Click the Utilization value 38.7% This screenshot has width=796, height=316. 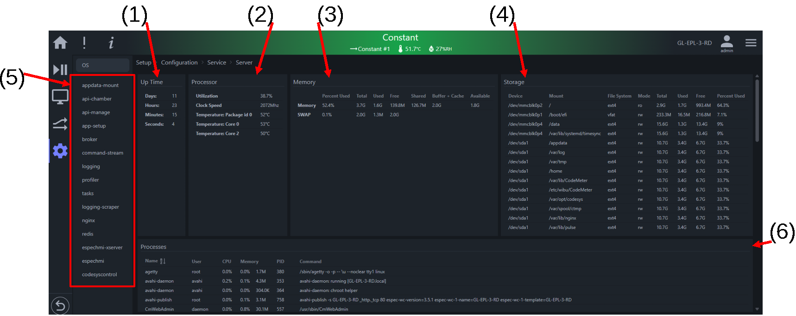(x=266, y=96)
